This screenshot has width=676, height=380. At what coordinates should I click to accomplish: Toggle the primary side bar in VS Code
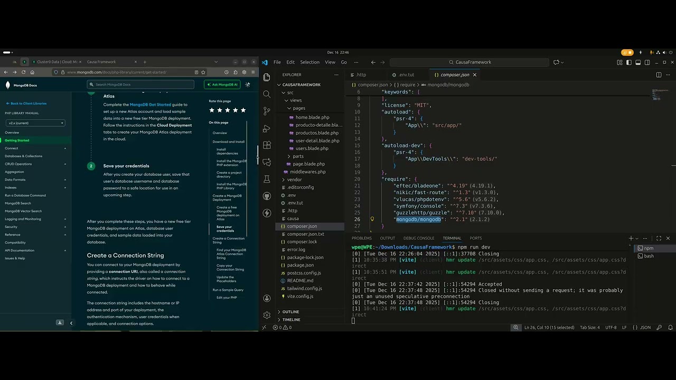click(629, 62)
